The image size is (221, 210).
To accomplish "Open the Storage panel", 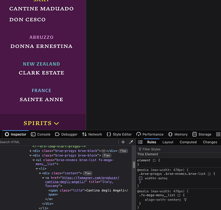I will pyautogui.click(x=202, y=134).
